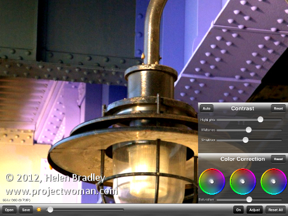The height and width of the screenshot is (216, 288).
Task: Click the Saturation slider handle
Action: point(249,199)
